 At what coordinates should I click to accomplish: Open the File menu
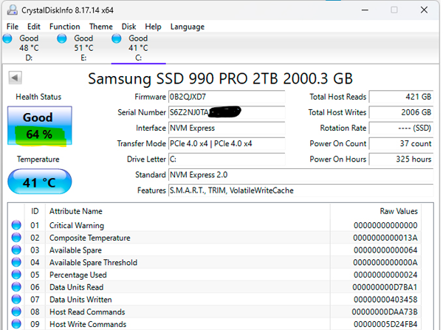(x=13, y=27)
